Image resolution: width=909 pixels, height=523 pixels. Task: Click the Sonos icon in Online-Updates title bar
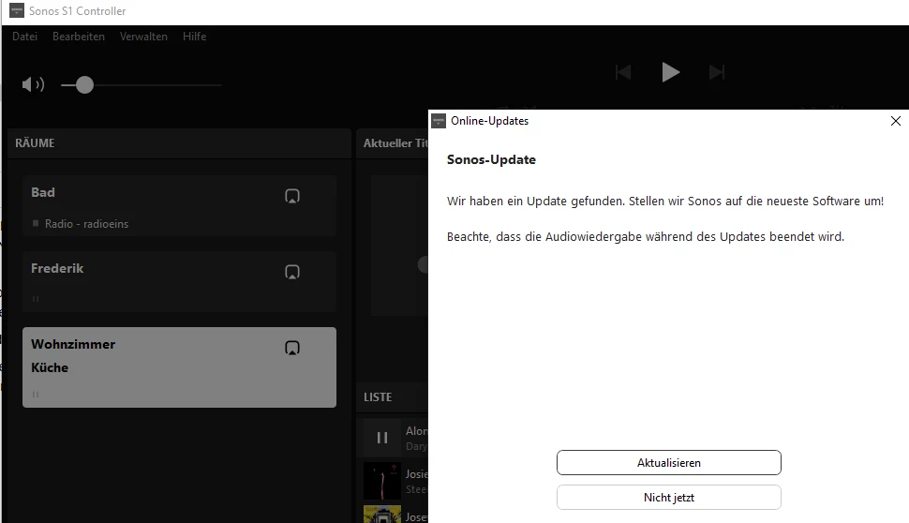pos(439,121)
